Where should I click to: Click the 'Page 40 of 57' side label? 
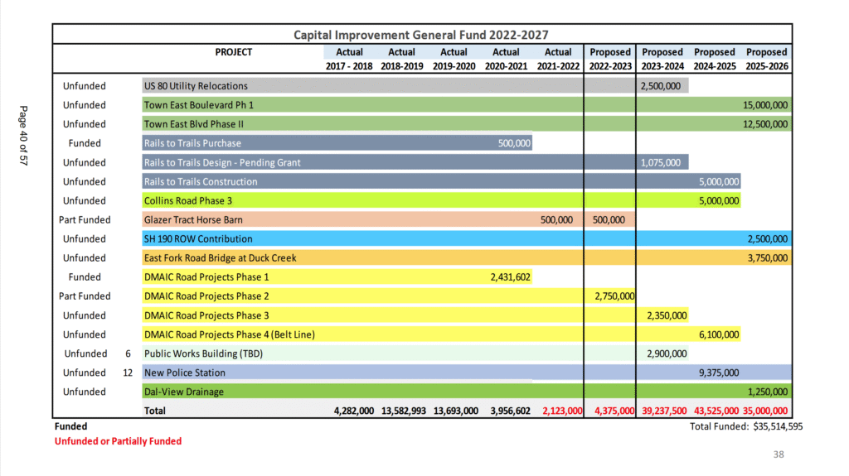click(23, 135)
